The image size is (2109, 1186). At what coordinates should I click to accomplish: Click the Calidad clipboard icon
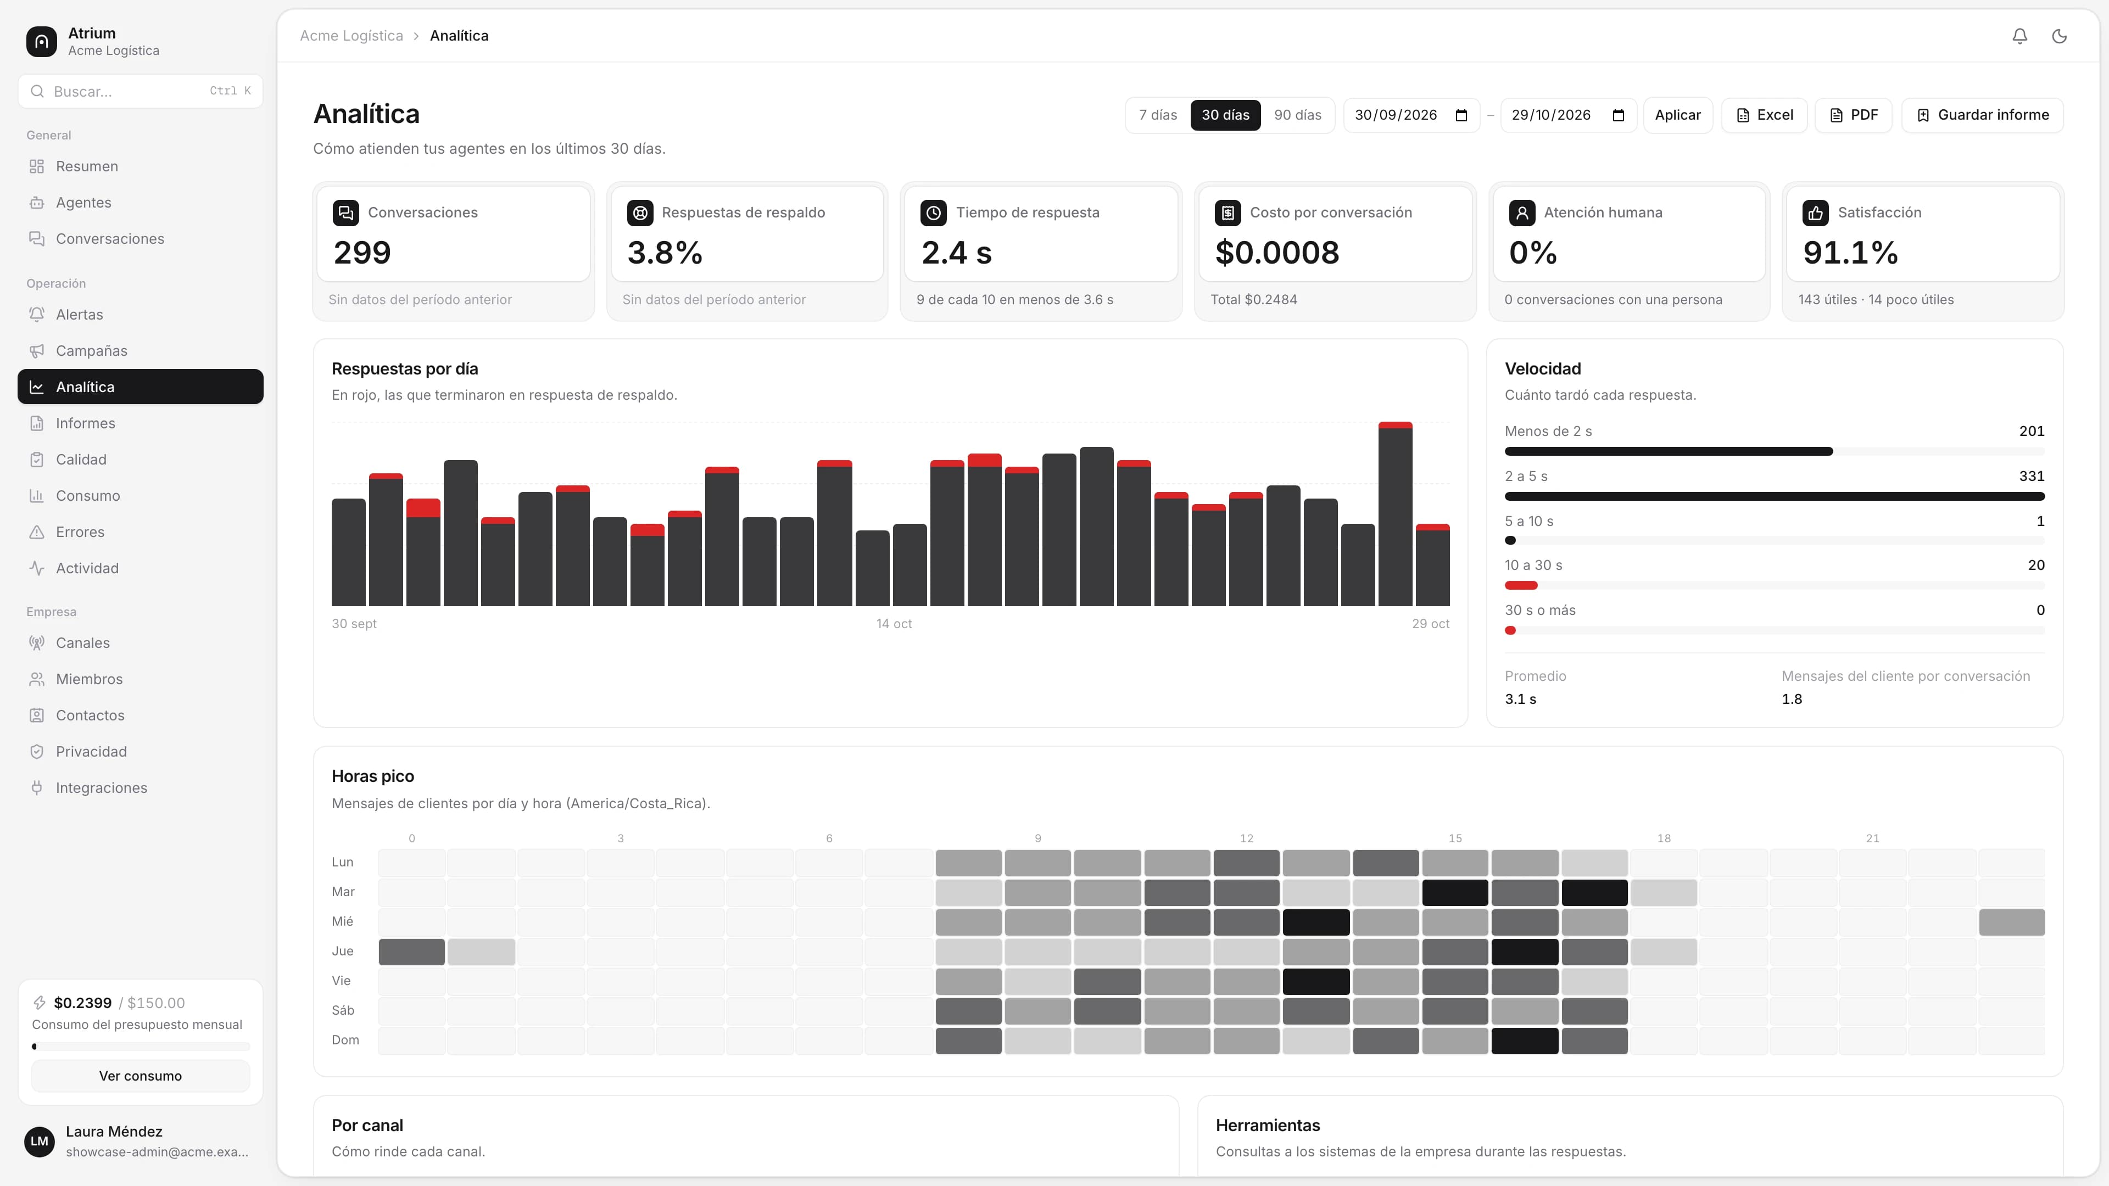37,459
